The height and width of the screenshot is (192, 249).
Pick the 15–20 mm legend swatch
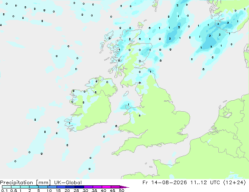click(x=61, y=187)
